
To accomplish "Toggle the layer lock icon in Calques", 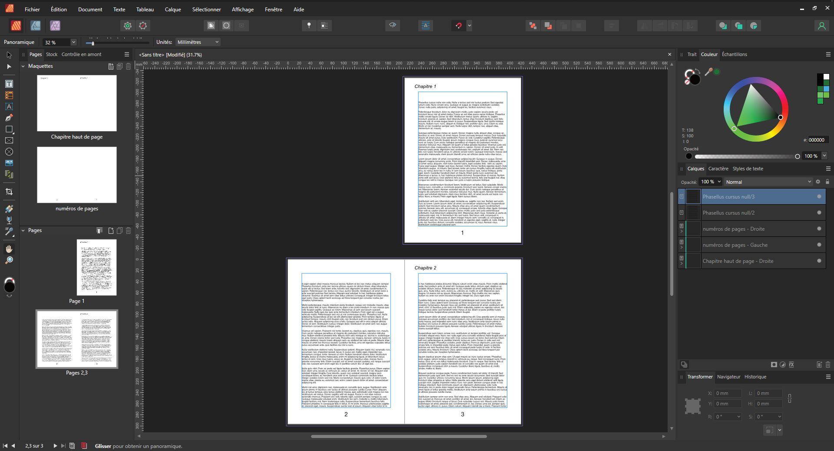I will click(x=827, y=182).
